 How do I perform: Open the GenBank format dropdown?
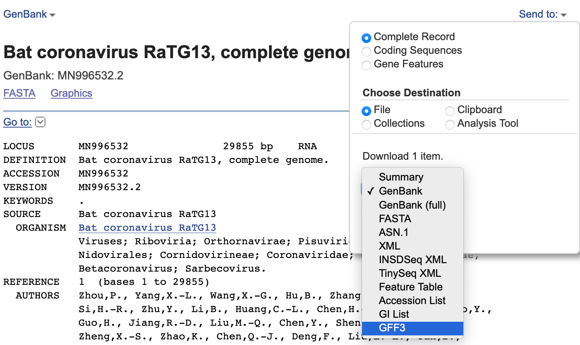point(29,14)
